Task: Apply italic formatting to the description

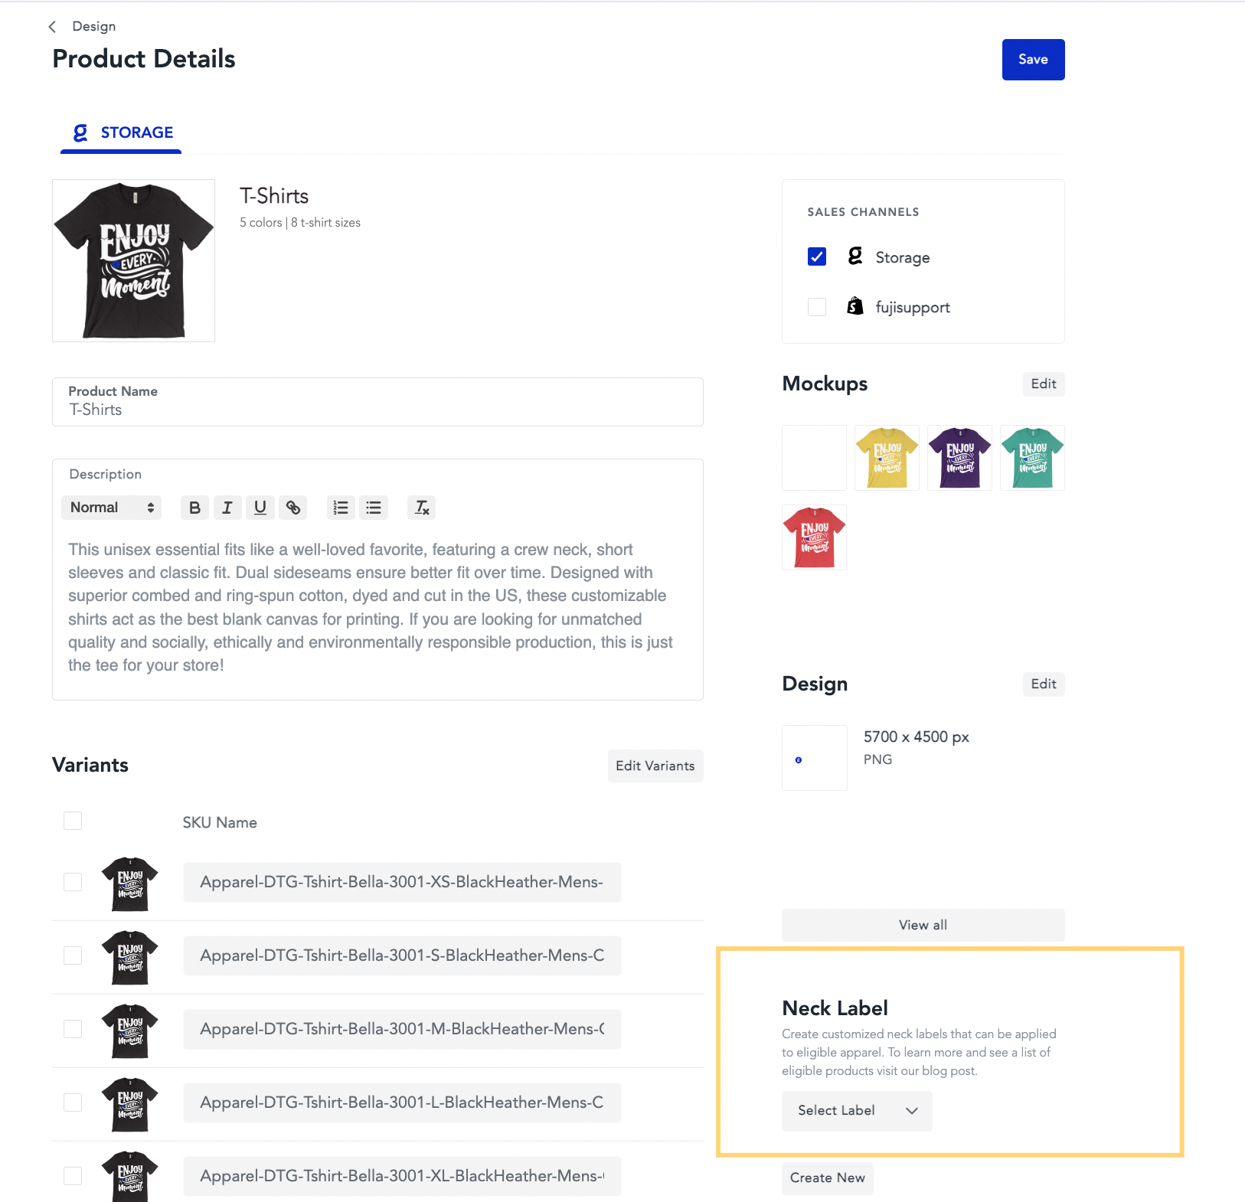Action: [x=227, y=507]
